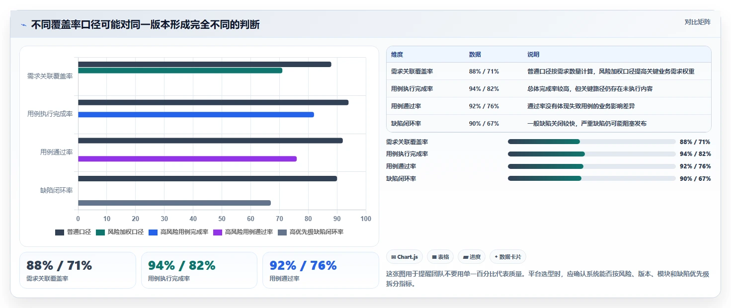Click the description starting with 总体完成率较高

pos(590,89)
